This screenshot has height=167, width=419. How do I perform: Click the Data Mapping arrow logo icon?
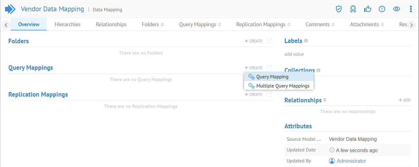[x=10, y=9]
